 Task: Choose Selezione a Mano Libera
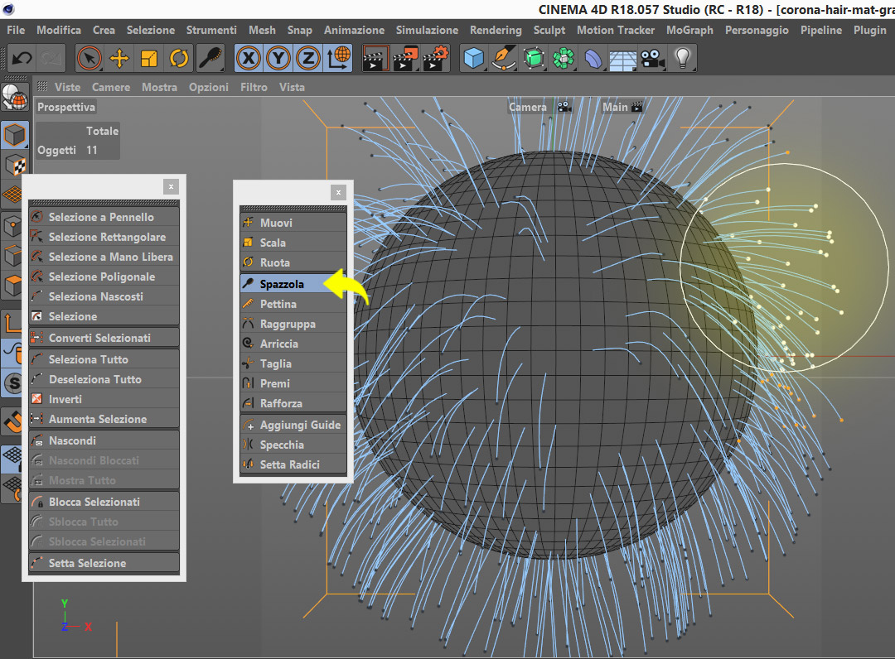104,257
